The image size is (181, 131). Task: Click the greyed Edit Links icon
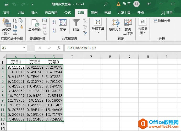[x=45, y=32]
